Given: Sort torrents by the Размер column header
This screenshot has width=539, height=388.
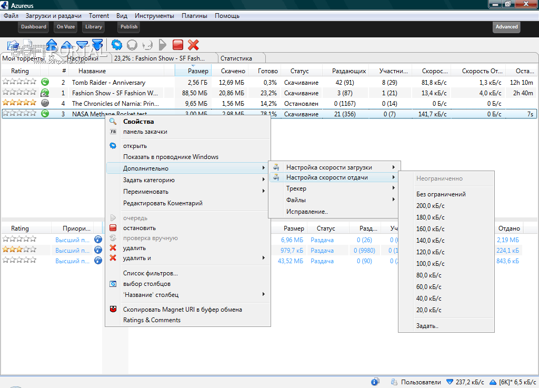Looking at the screenshot, I should tap(193, 71).
